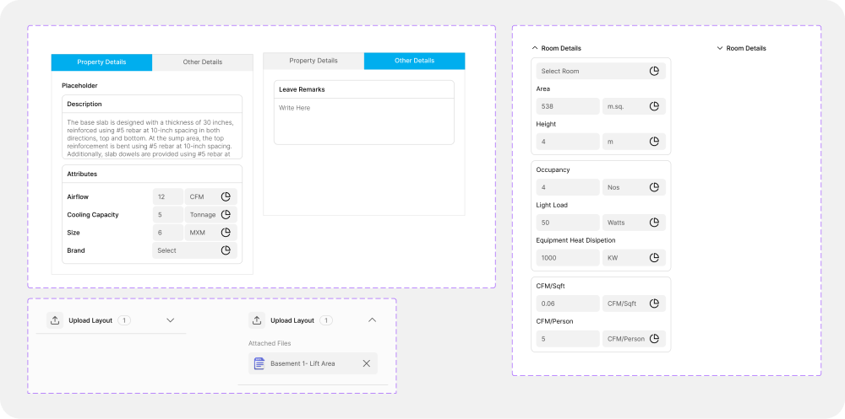Image resolution: width=845 pixels, height=419 pixels.
Task: Click the pie icon in the Brand field
Action: point(226,250)
